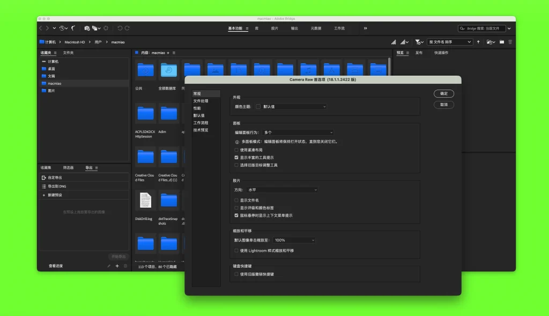Open the navigation history dropdown arrow
Viewport: 549px width, 316px height.
(x=54, y=28)
